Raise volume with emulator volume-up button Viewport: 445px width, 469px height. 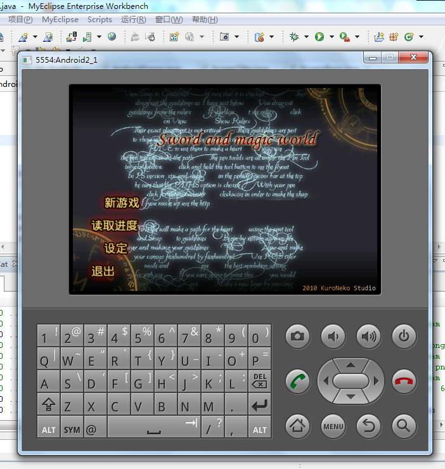(x=369, y=336)
